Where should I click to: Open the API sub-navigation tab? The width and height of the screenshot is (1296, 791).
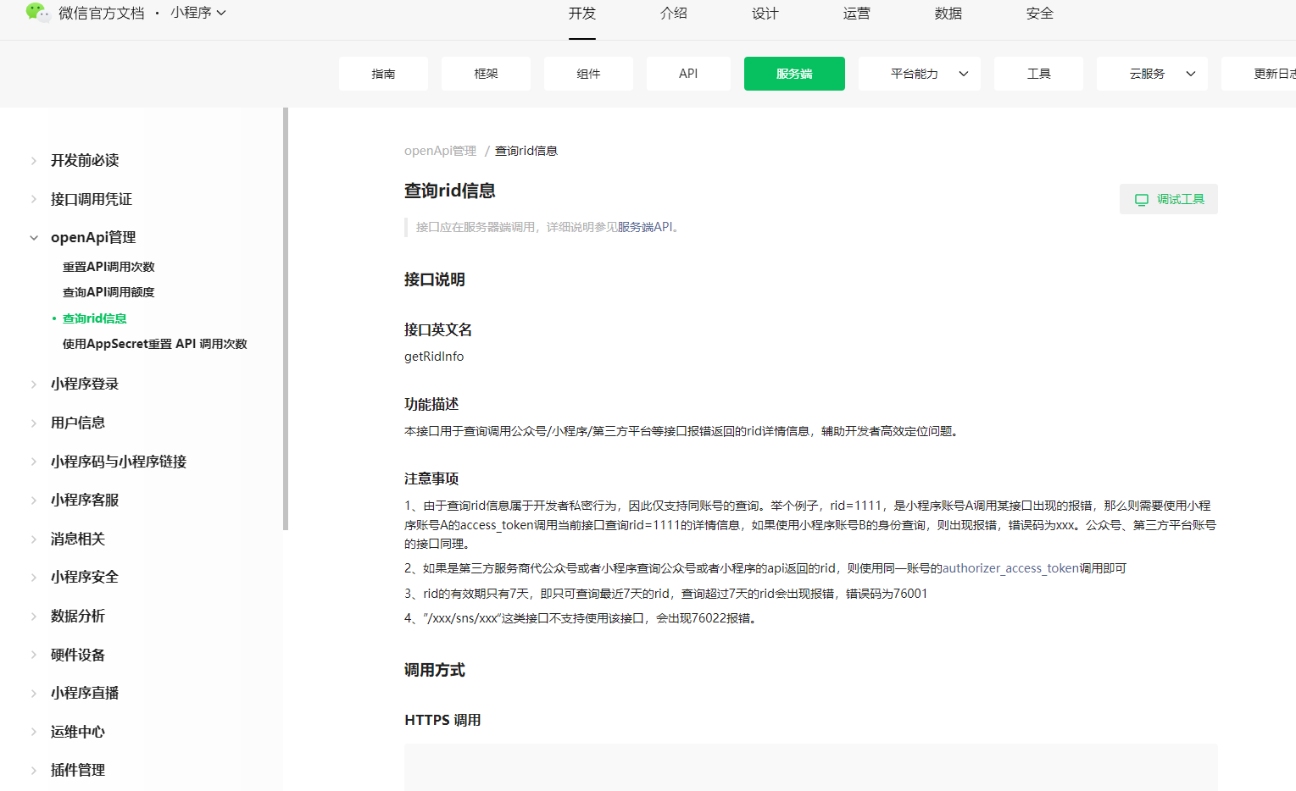click(688, 74)
